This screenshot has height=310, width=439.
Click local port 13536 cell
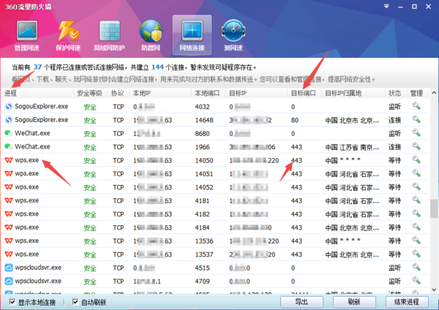click(204, 241)
